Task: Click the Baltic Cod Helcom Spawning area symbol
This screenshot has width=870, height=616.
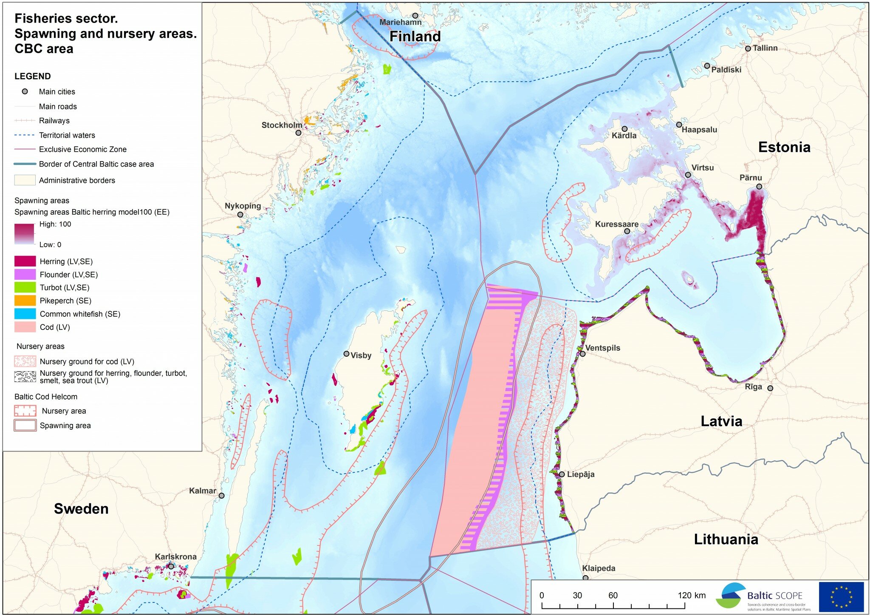Action: [25, 425]
